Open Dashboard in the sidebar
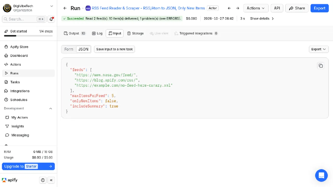This screenshot has height=187, width=333. click(28, 56)
